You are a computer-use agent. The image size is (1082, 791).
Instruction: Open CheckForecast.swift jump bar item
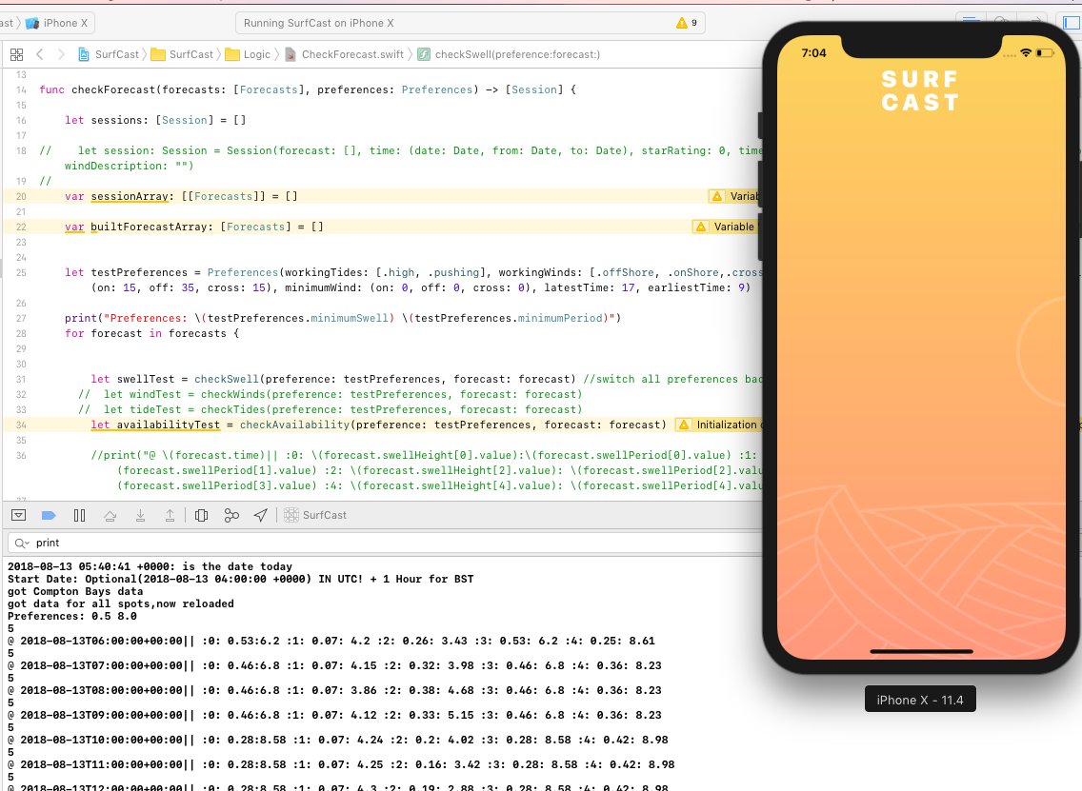pyautogui.click(x=345, y=54)
